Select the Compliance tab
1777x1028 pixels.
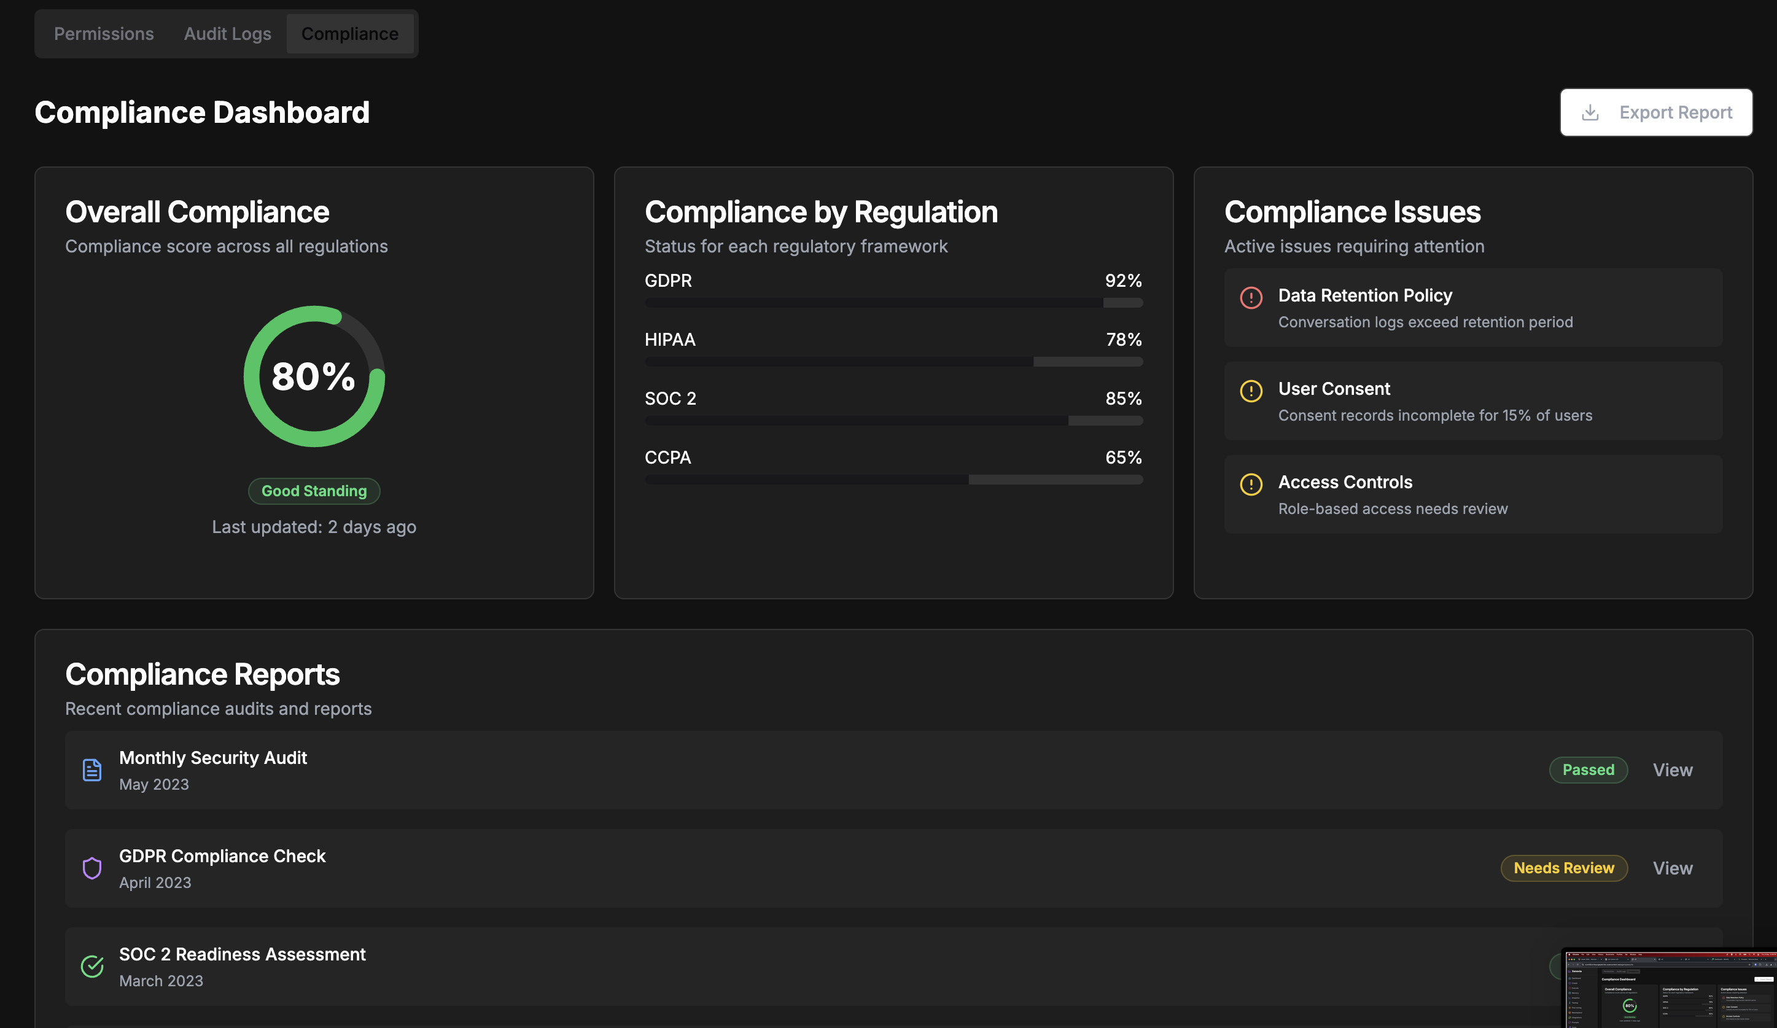tap(351, 33)
